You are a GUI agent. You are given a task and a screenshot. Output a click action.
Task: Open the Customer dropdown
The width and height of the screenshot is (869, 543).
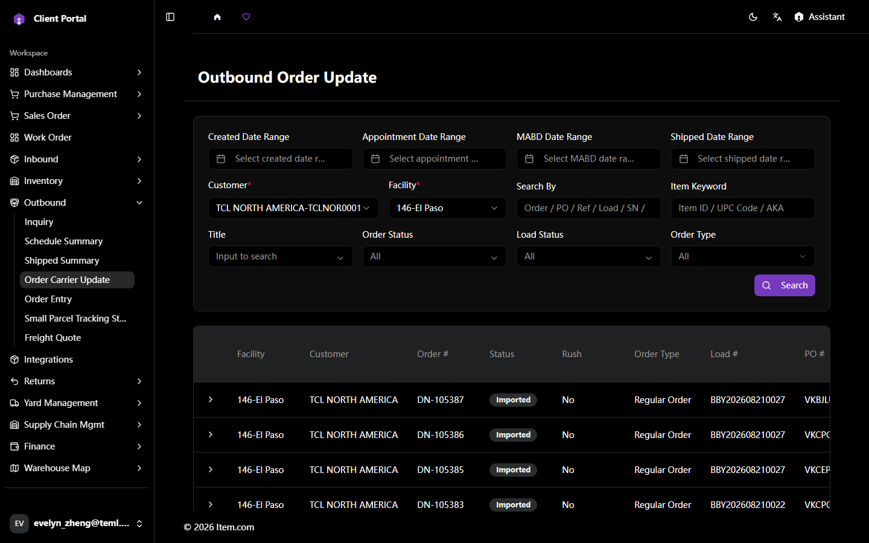293,208
